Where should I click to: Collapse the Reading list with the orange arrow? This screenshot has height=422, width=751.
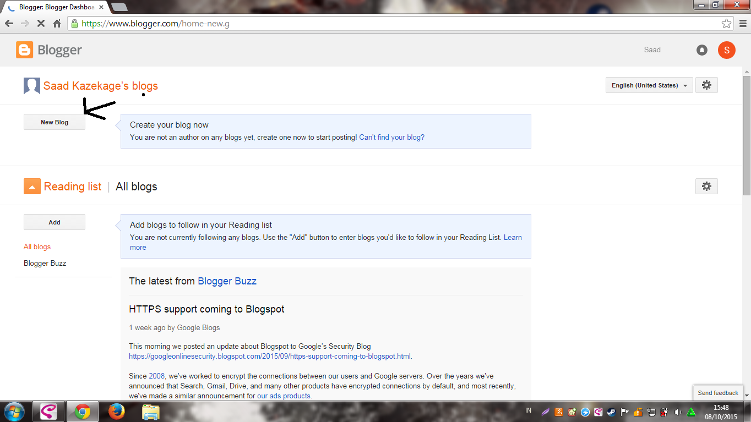tap(32, 186)
